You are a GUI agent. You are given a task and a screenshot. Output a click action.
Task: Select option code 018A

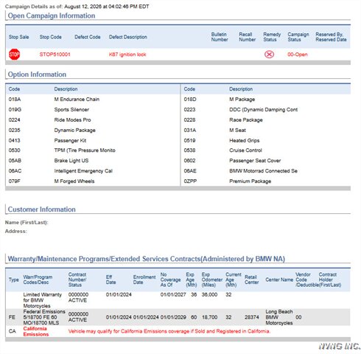pos(15,100)
